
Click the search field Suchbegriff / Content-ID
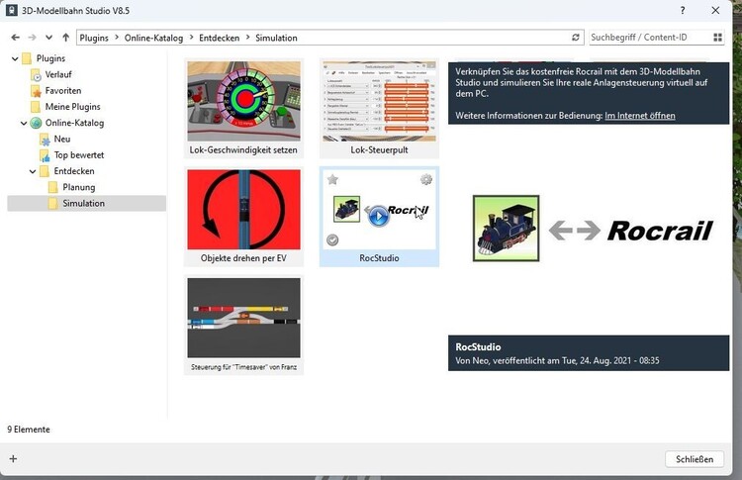tap(649, 38)
